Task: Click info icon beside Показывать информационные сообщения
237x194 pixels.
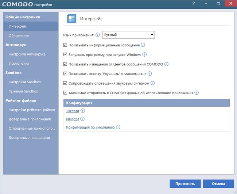Action: (143, 45)
